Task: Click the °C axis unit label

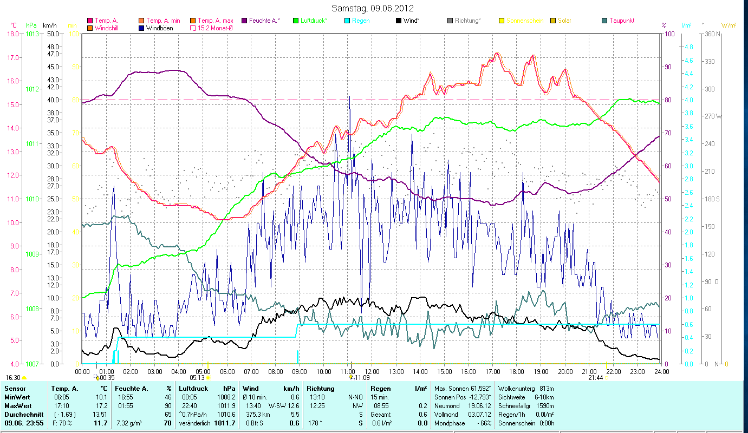Action: tap(14, 25)
